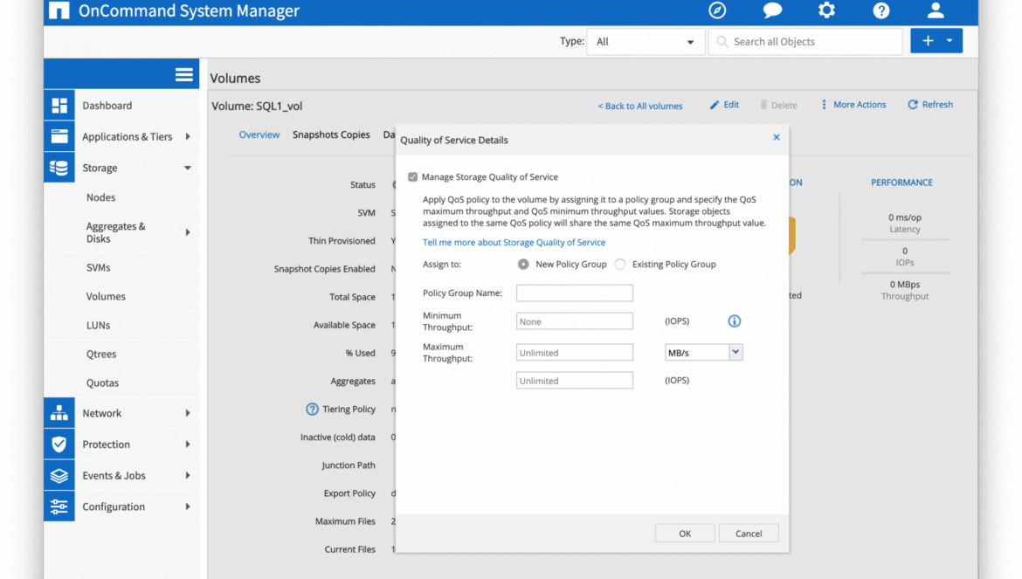Open the settings gear icon

click(x=826, y=10)
